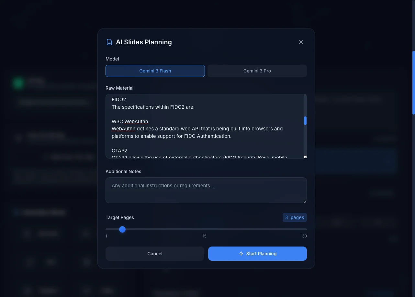Click the slider track at the 15 mark
415x297 pixels.
tap(205, 229)
